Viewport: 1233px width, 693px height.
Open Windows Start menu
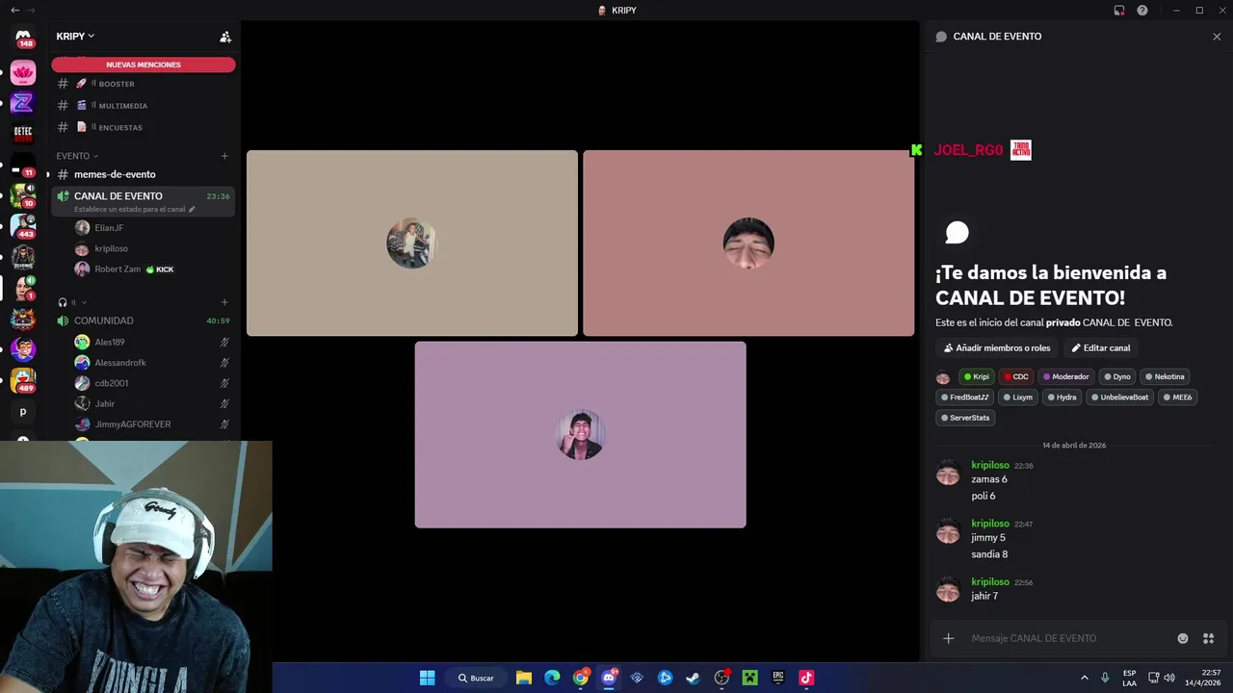pyautogui.click(x=427, y=678)
